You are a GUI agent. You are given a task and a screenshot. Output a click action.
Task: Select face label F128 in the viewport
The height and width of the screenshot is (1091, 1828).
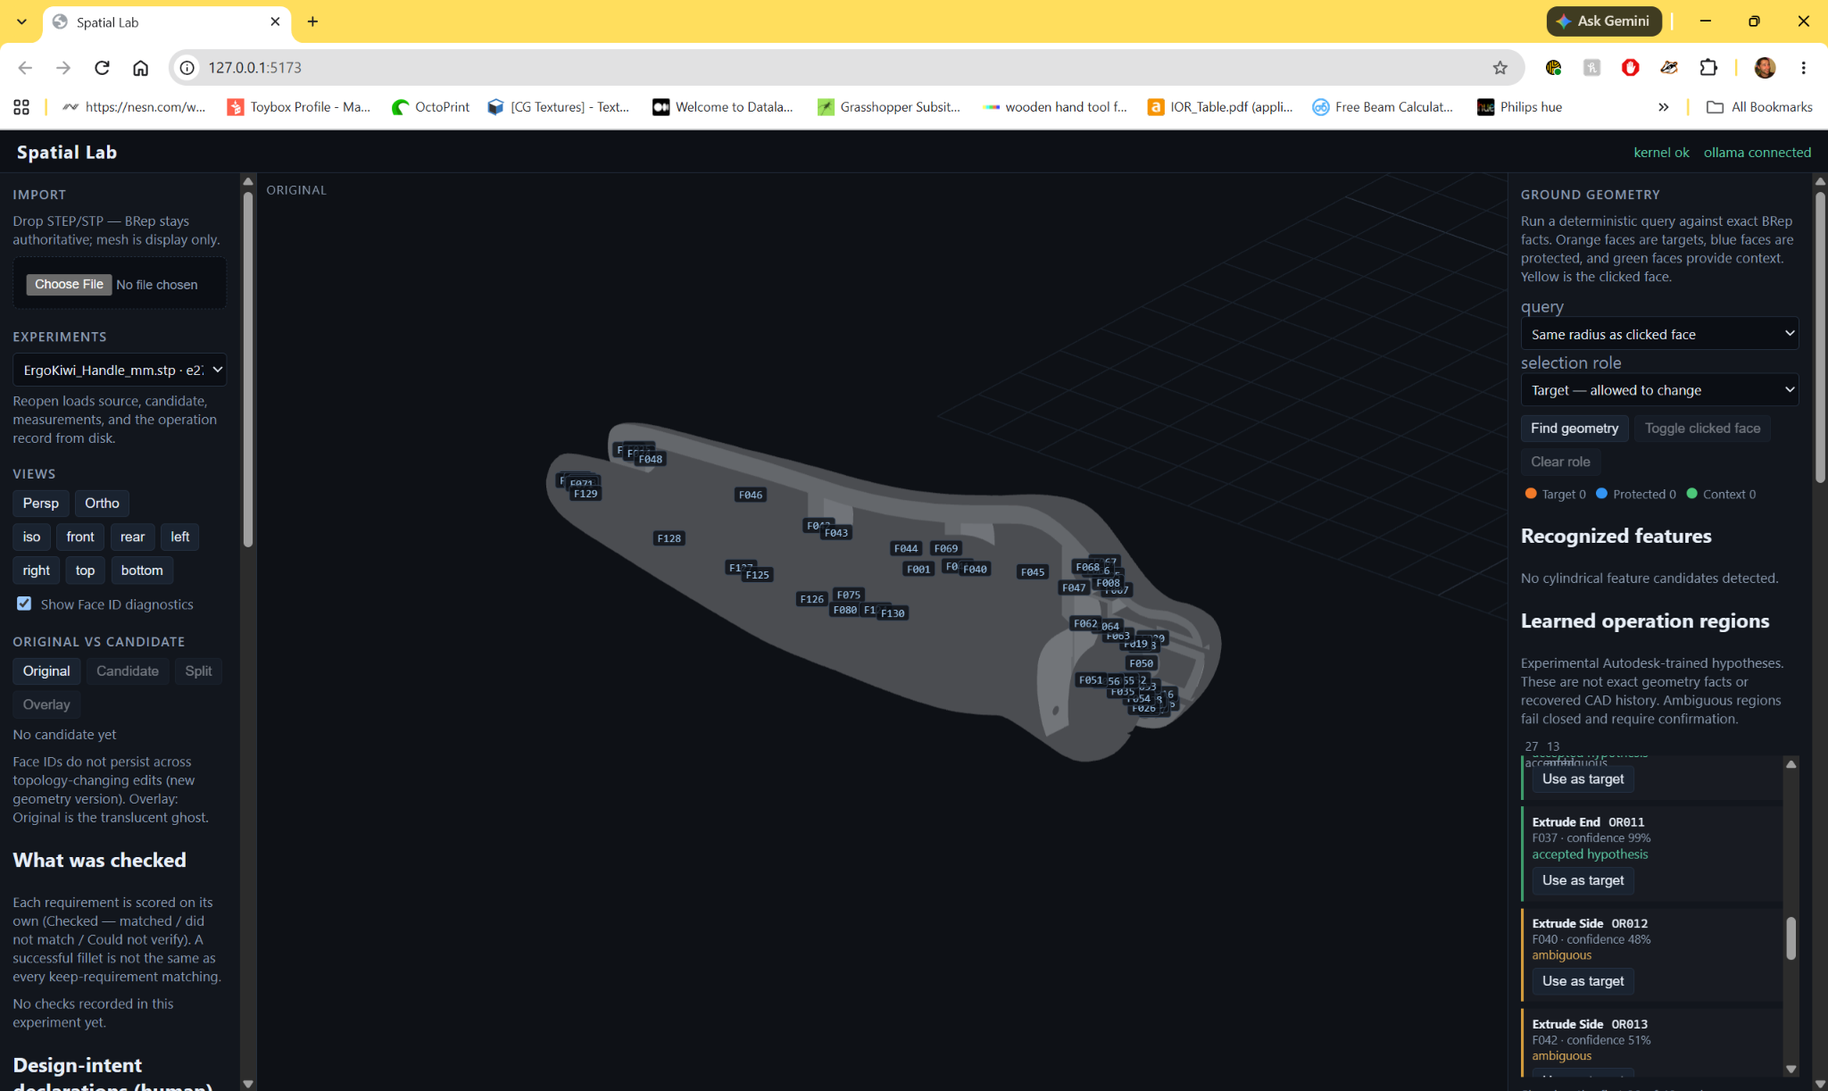tap(669, 538)
